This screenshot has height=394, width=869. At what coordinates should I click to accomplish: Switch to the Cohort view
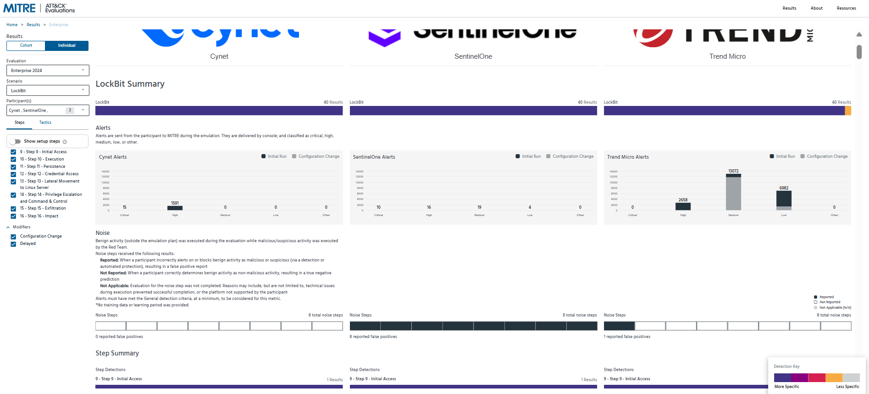(x=26, y=45)
